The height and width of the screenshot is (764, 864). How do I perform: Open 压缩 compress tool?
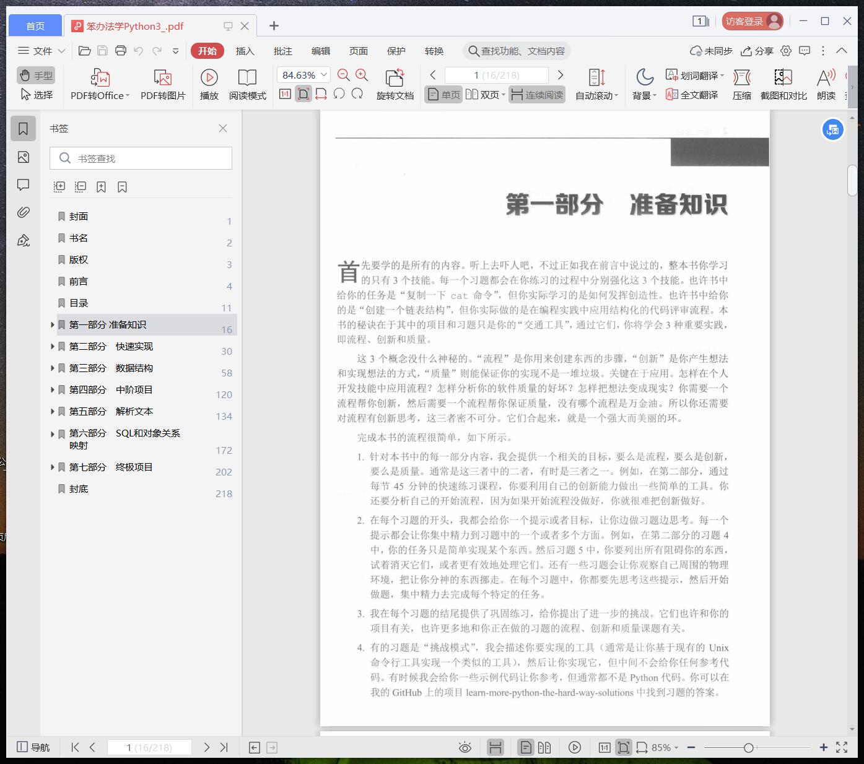pyautogui.click(x=742, y=85)
